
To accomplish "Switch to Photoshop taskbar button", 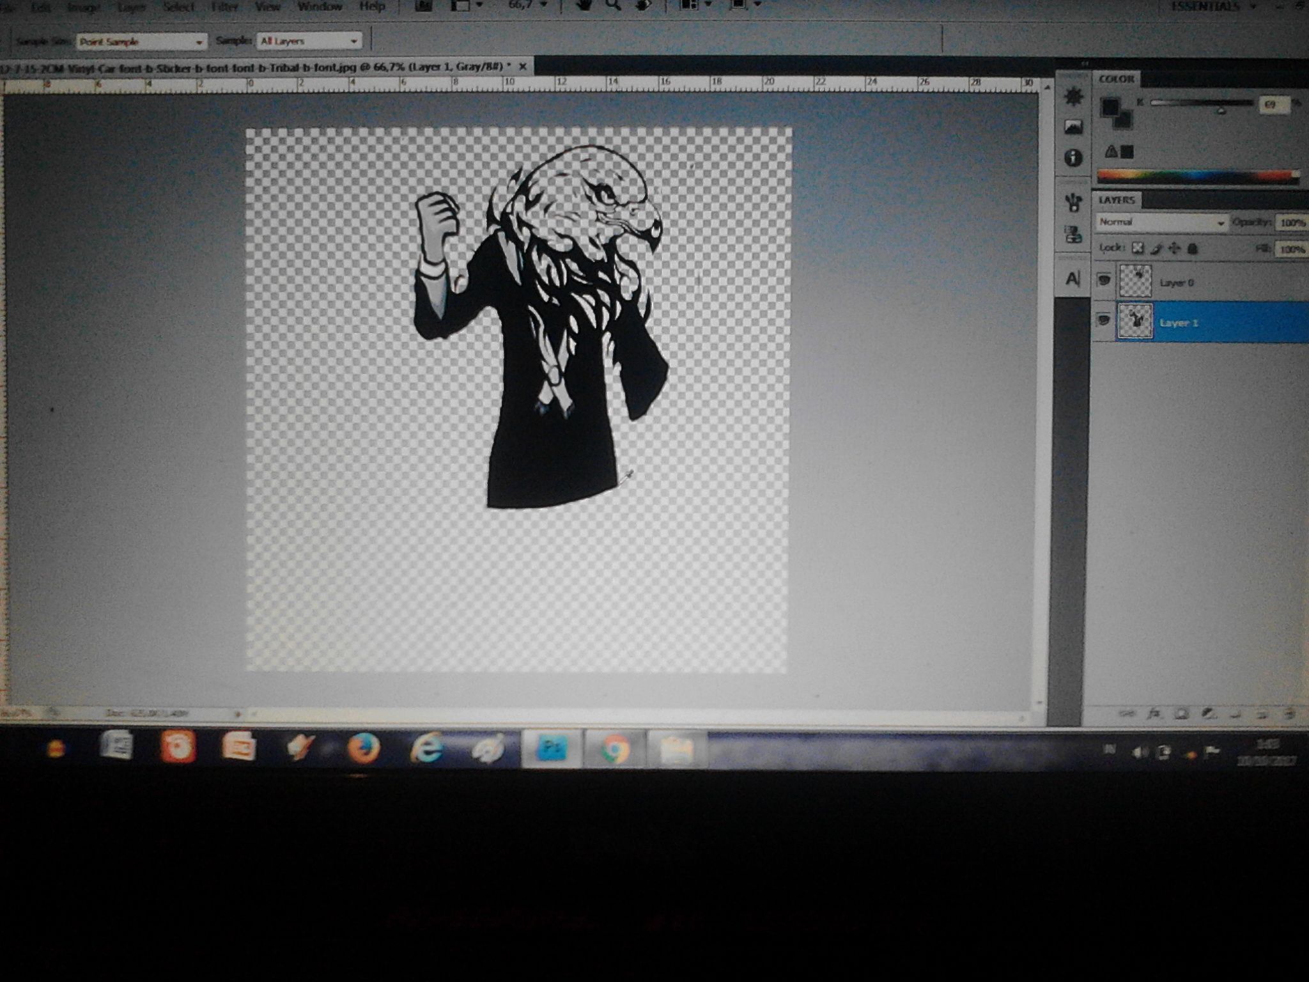I will point(552,749).
